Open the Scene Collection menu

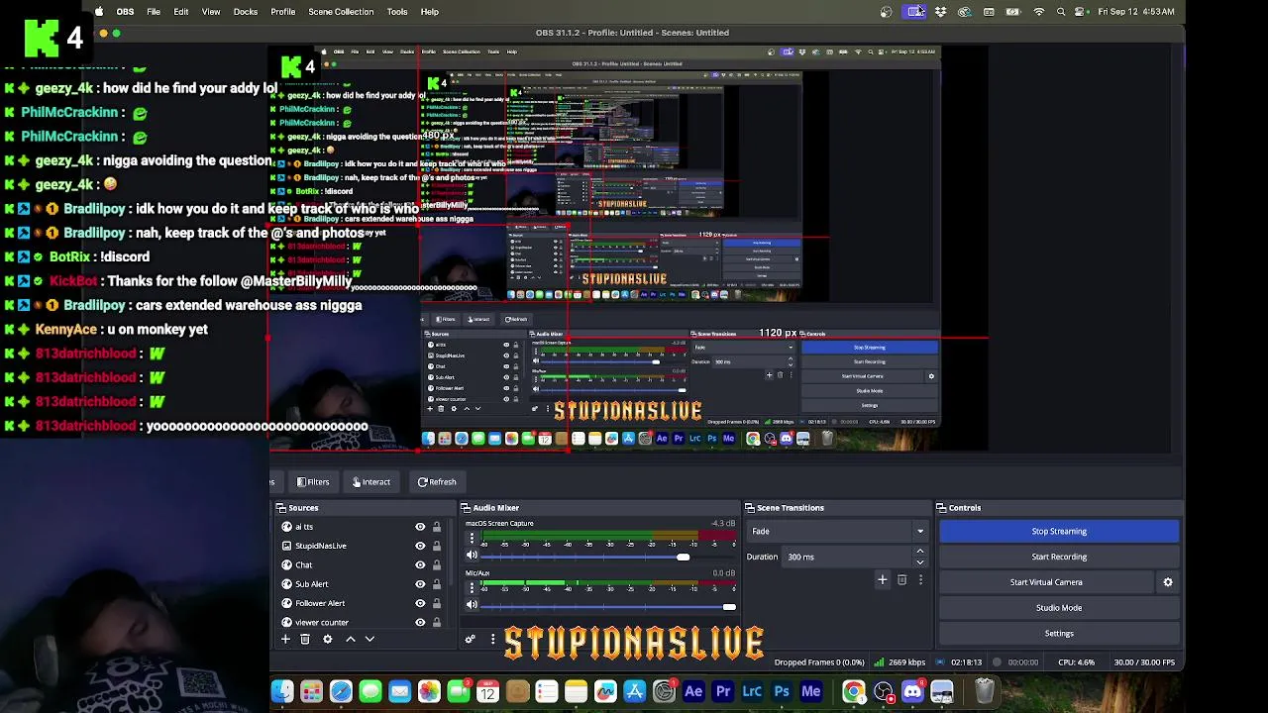[341, 12]
